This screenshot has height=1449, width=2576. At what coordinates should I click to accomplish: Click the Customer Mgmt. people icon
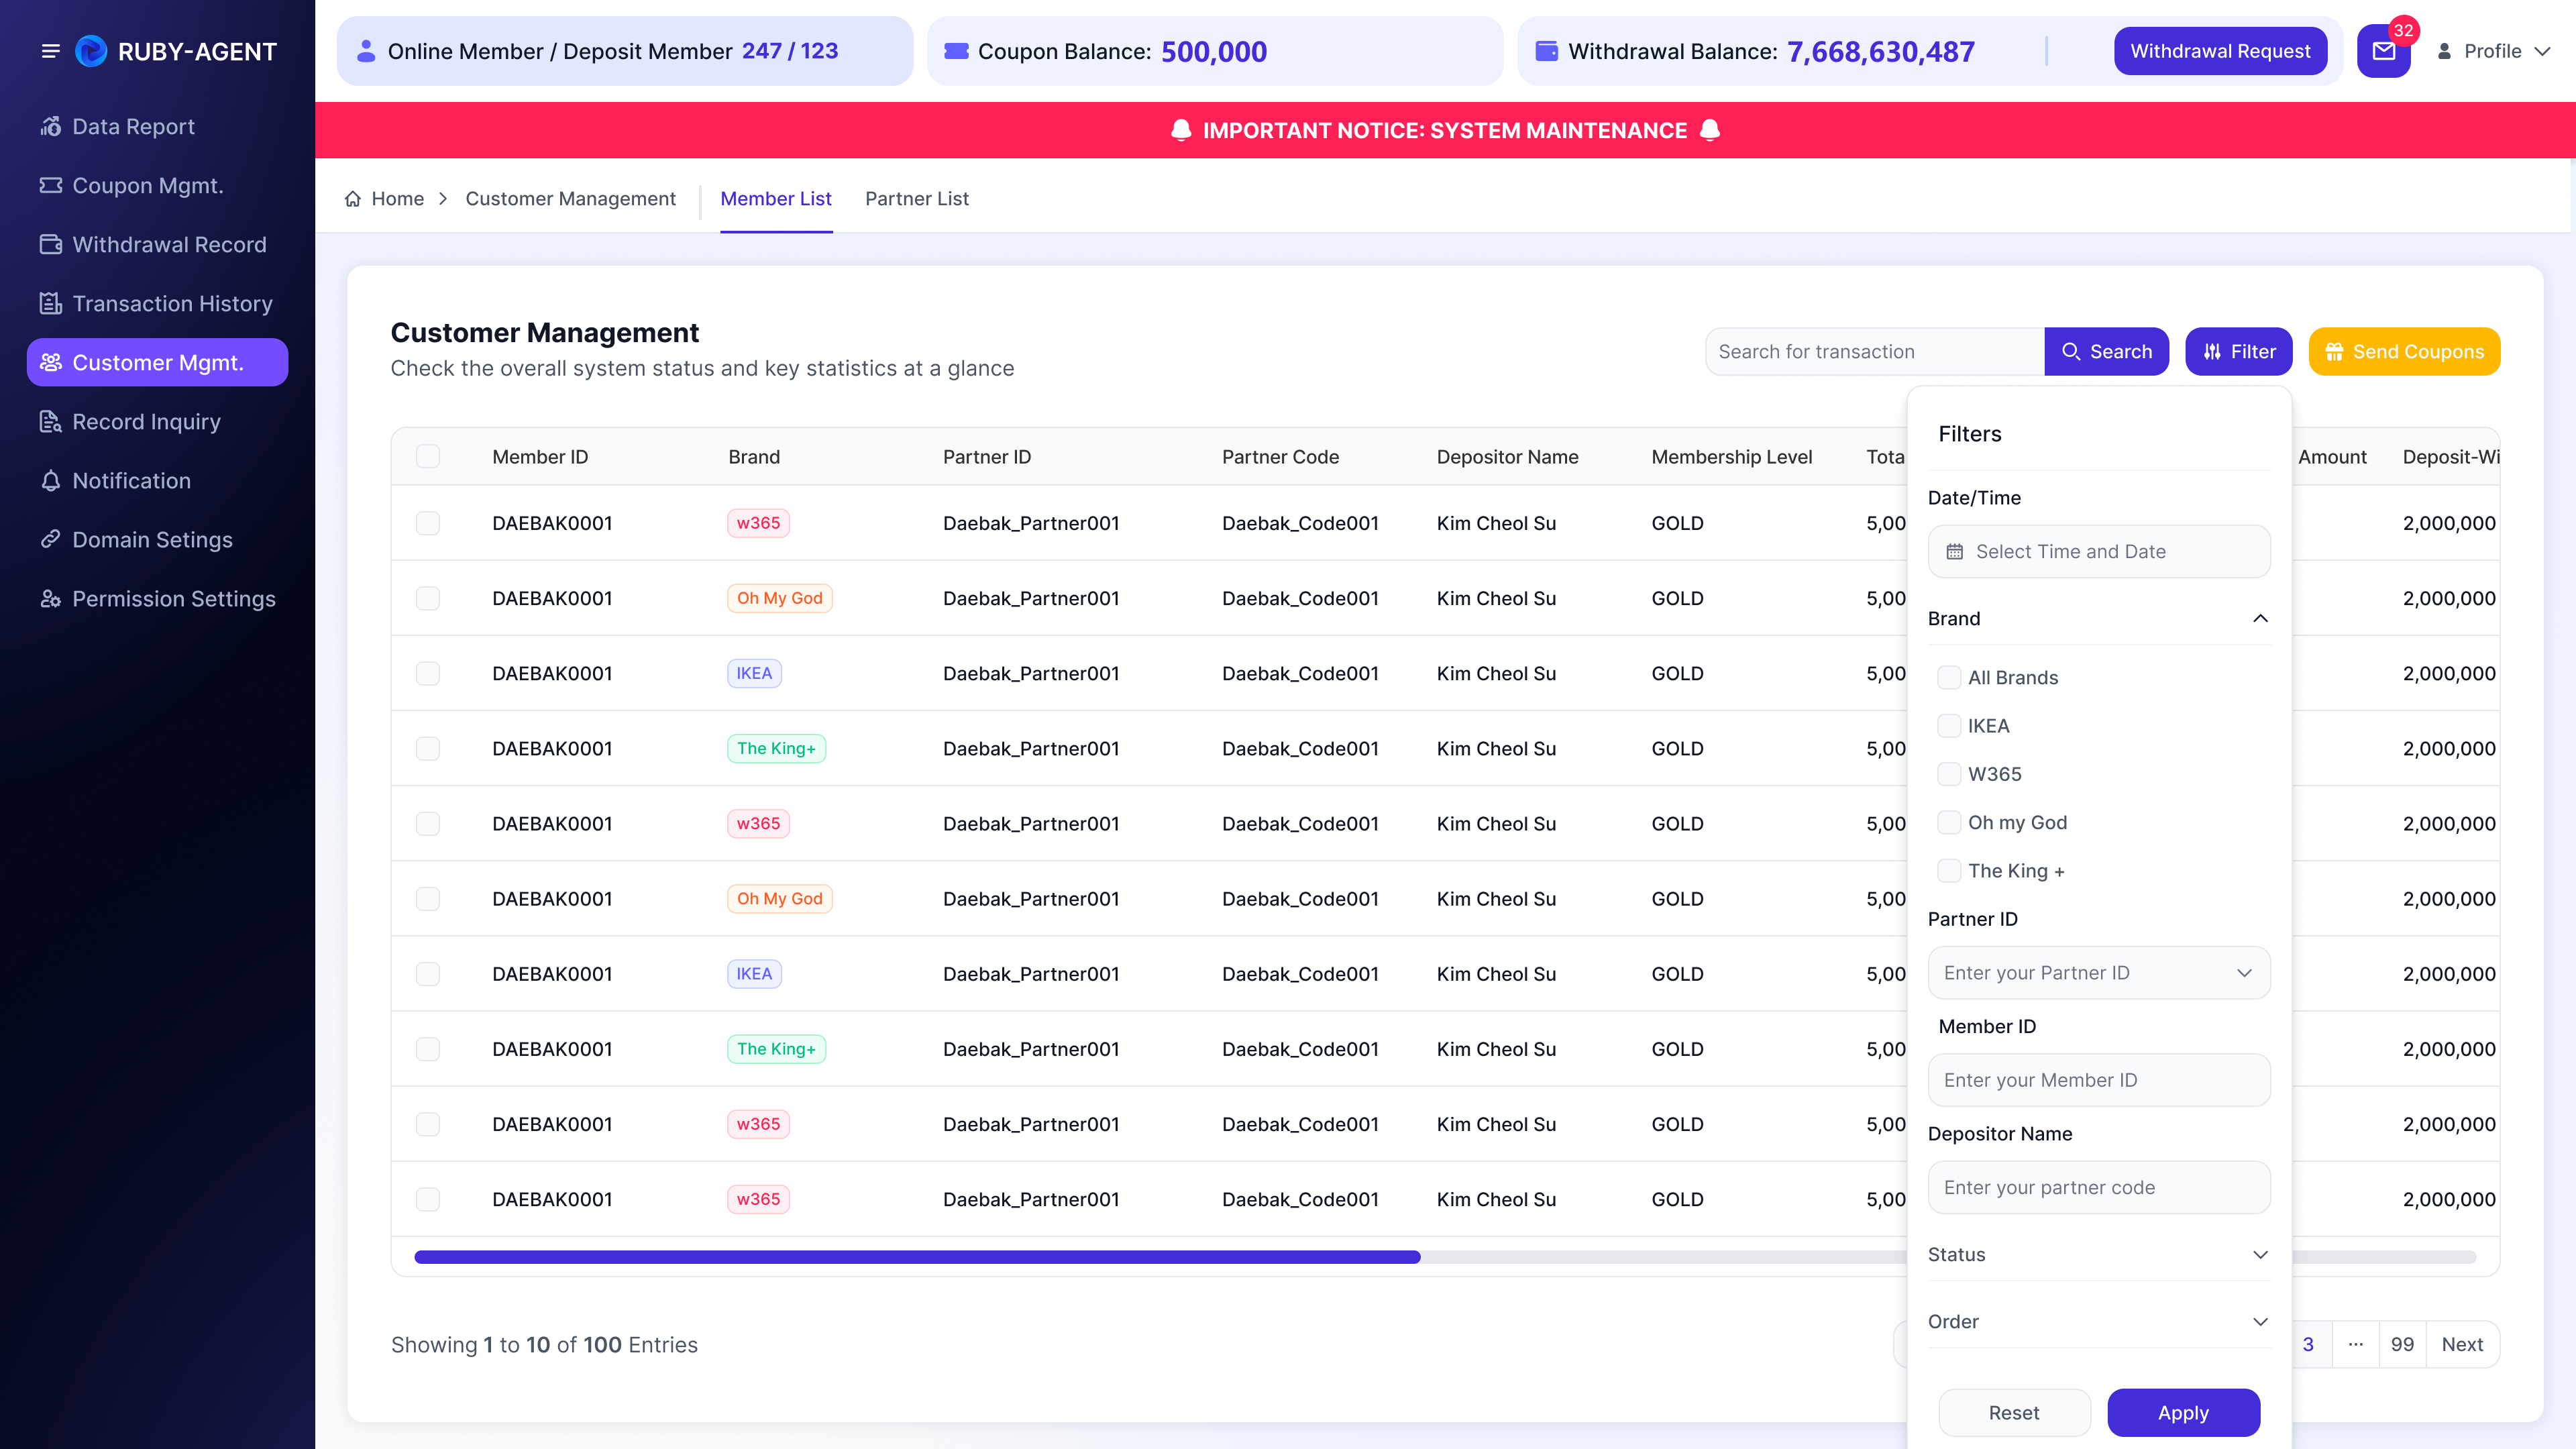(51, 362)
